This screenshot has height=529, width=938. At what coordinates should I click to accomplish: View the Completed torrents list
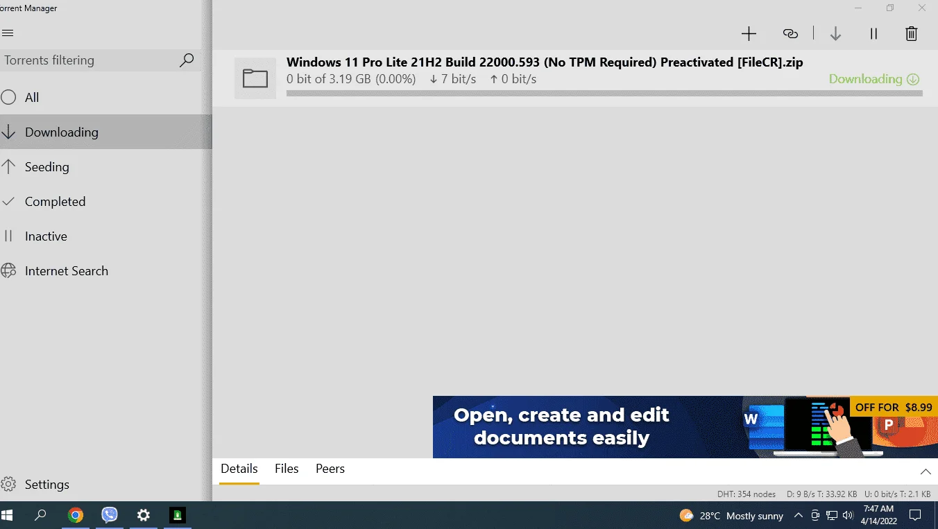[105, 202]
